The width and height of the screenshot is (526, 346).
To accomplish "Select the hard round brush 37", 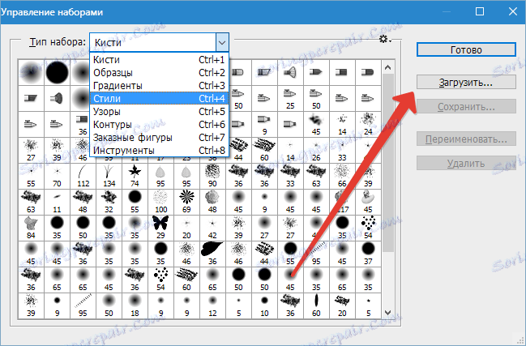I will pyautogui.click(x=368, y=254).
